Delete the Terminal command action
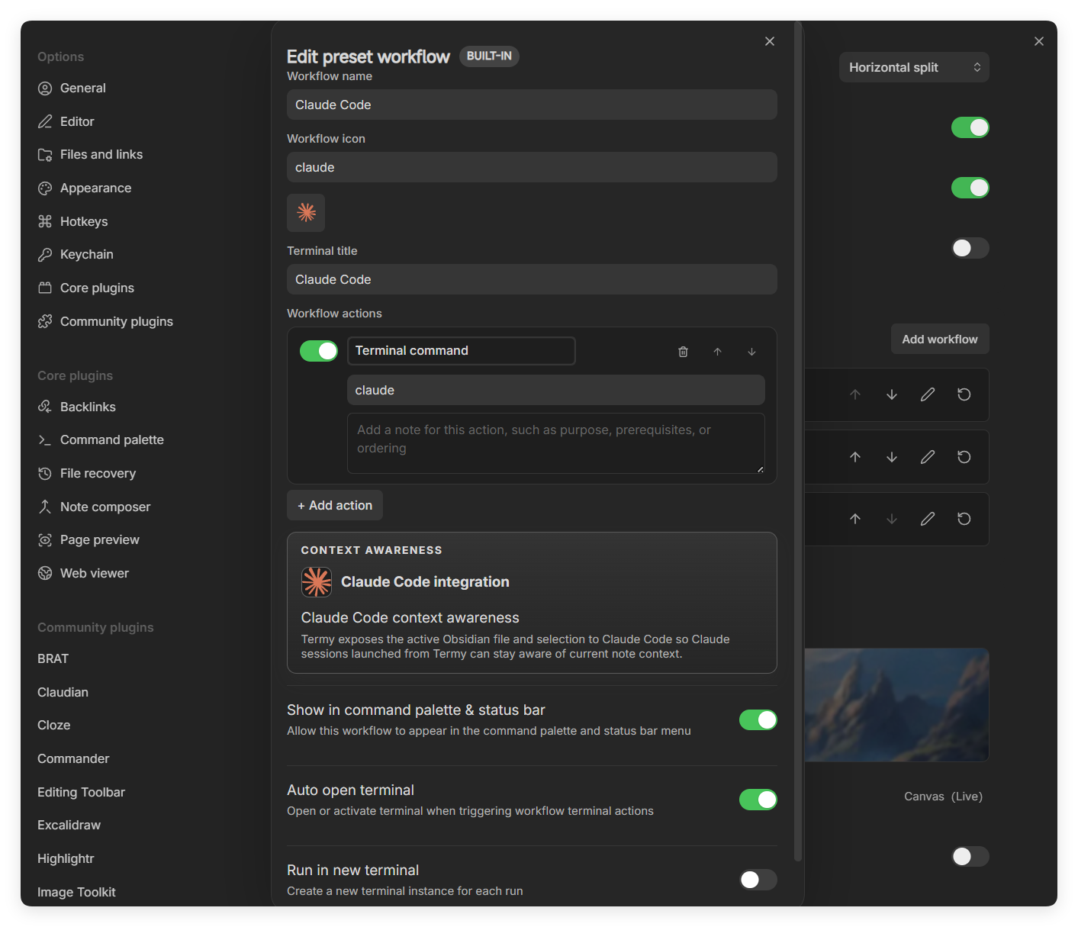 683,352
